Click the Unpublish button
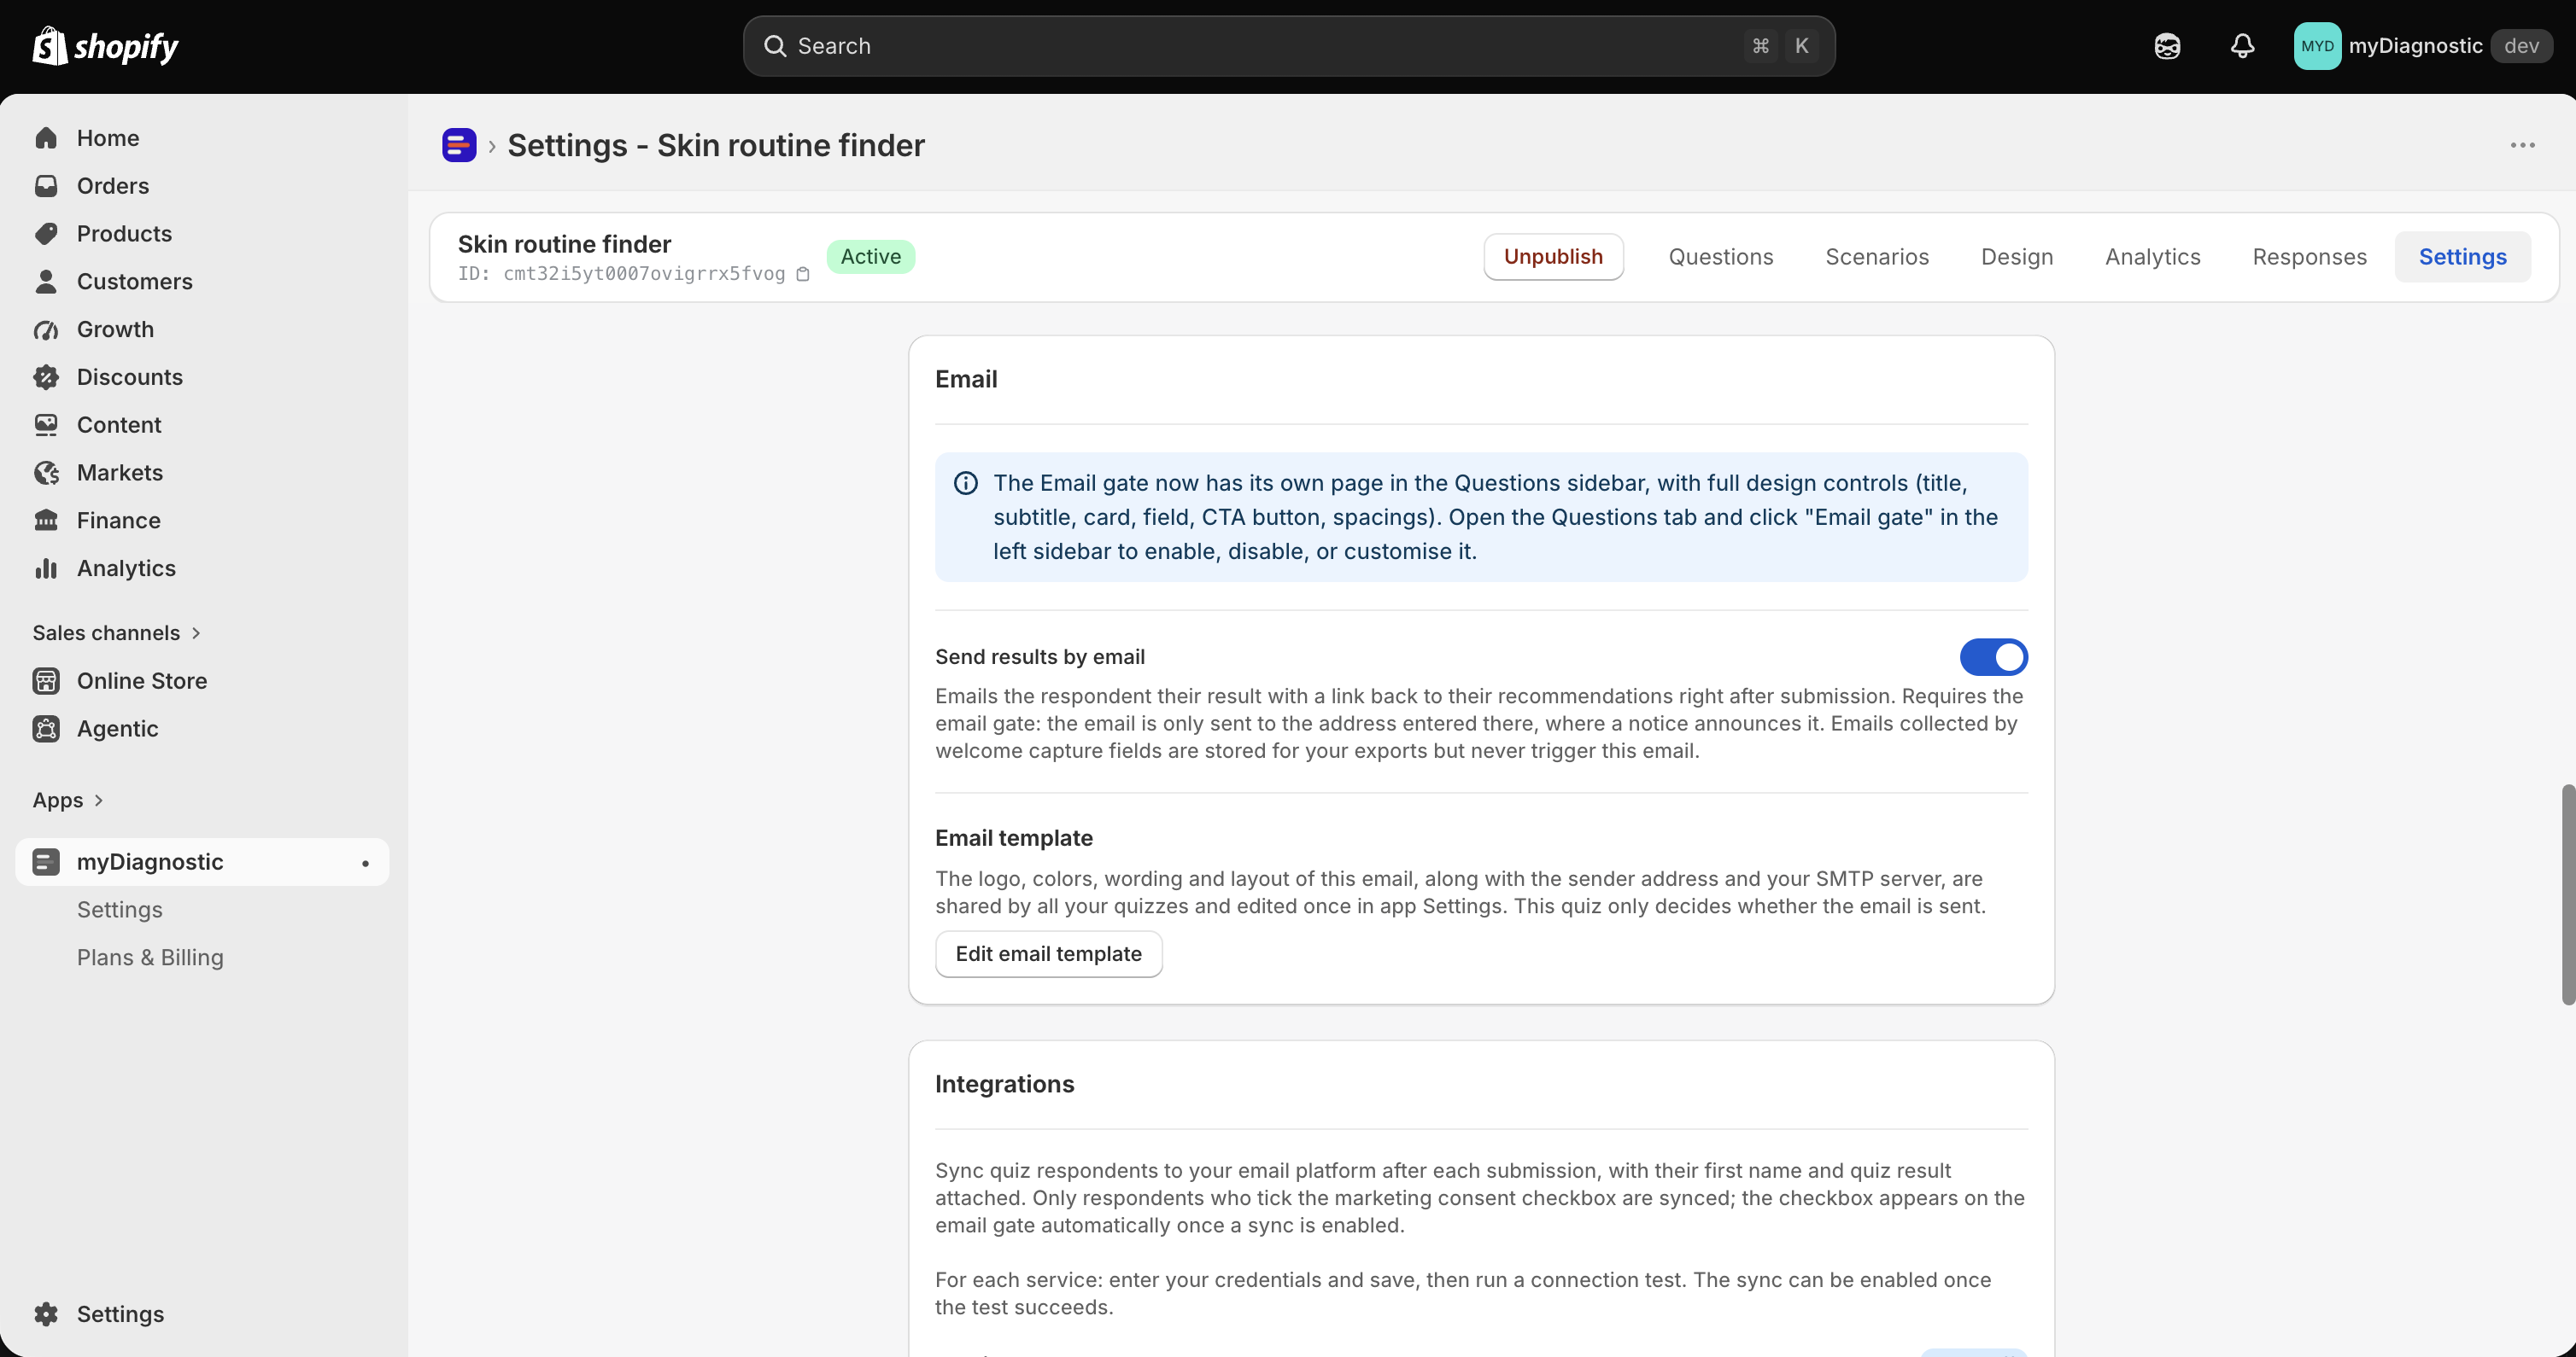 pyautogui.click(x=1553, y=257)
